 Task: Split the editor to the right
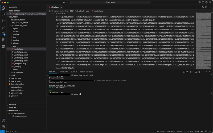(x=206, y=7)
